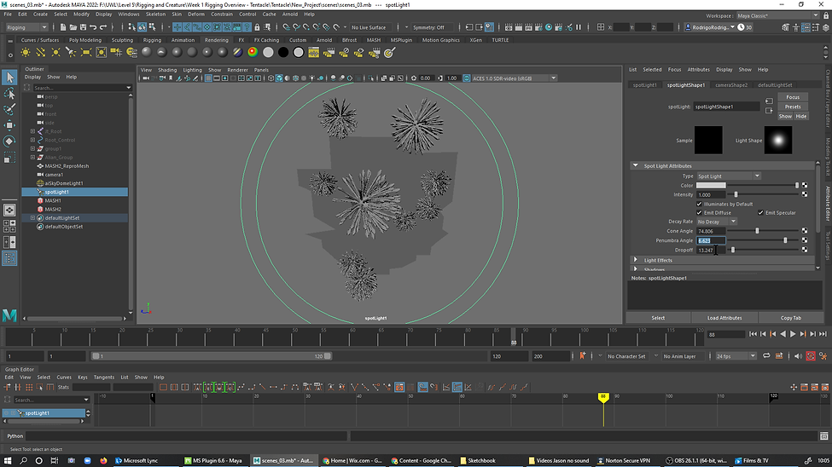Toggle audio speaker icon in range bar

click(798, 356)
